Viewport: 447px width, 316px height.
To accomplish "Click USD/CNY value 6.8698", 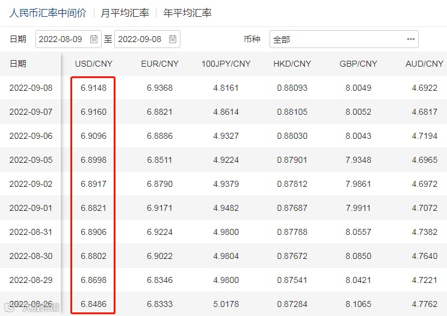I will pos(93,280).
